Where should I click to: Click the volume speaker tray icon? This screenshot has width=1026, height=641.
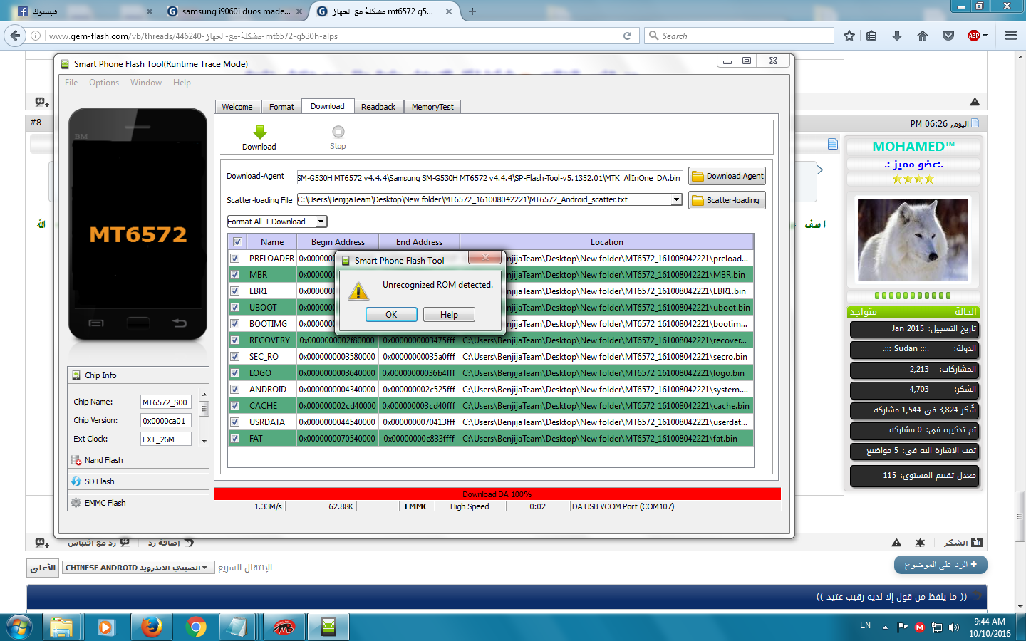(x=954, y=627)
